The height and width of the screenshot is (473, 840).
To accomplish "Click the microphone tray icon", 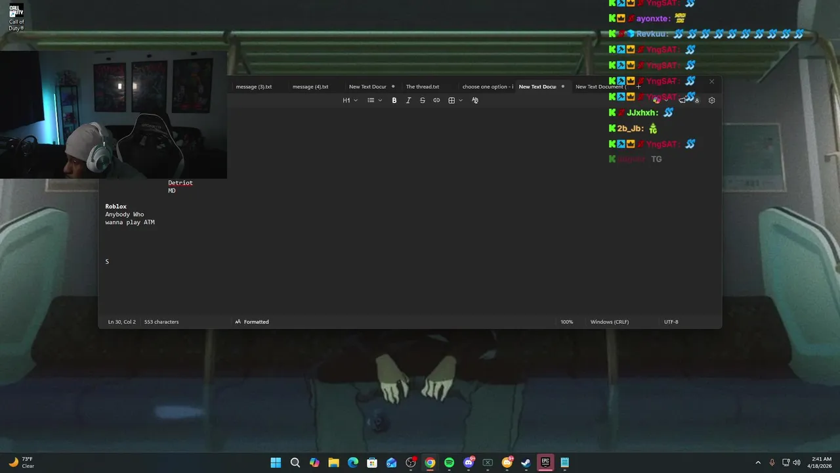I will 772,462.
